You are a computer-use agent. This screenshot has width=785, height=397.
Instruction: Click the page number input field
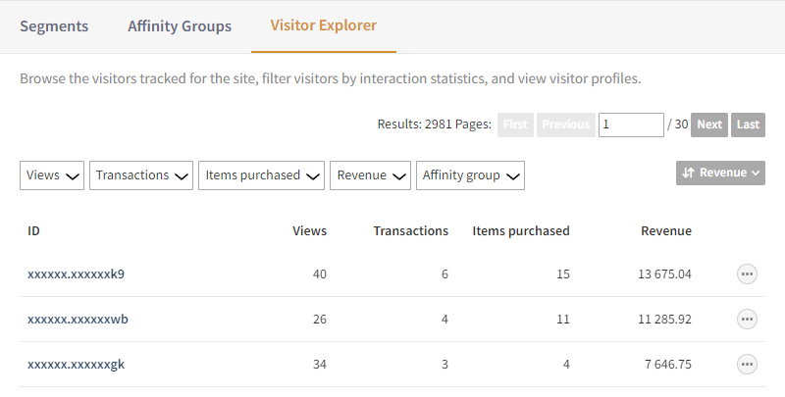(631, 124)
